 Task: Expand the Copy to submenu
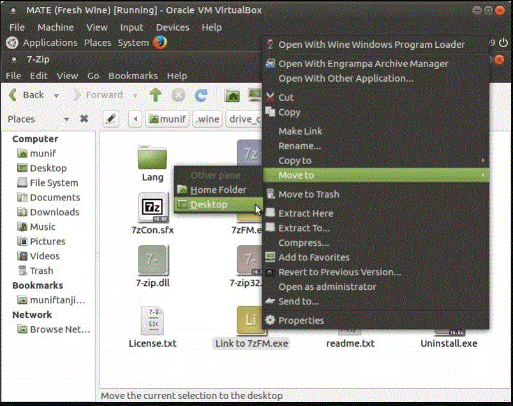point(376,160)
